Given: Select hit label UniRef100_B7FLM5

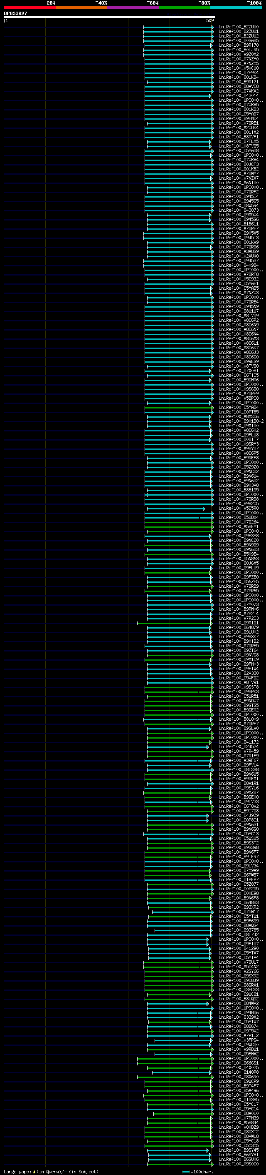Looking at the screenshot, I should tap(239, 141).
